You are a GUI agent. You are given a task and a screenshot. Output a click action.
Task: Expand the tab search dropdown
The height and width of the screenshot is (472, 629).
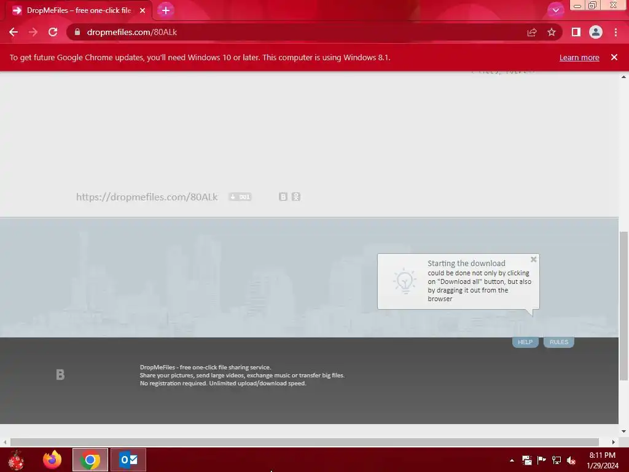click(555, 10)
